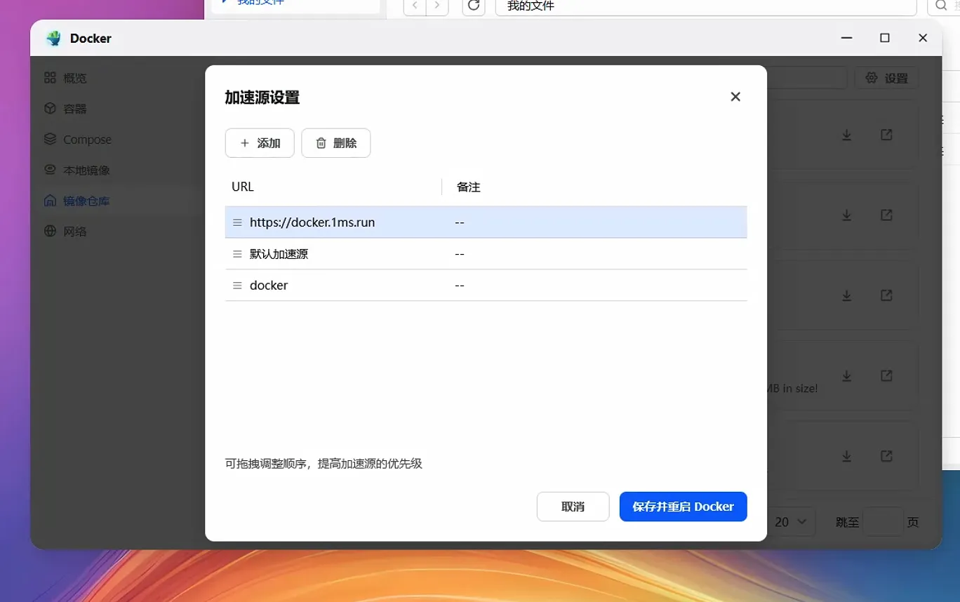The width and height of the screenshot is (960, 602).
Task: Click drag handle icon of docker row
Action: [237, 286]
